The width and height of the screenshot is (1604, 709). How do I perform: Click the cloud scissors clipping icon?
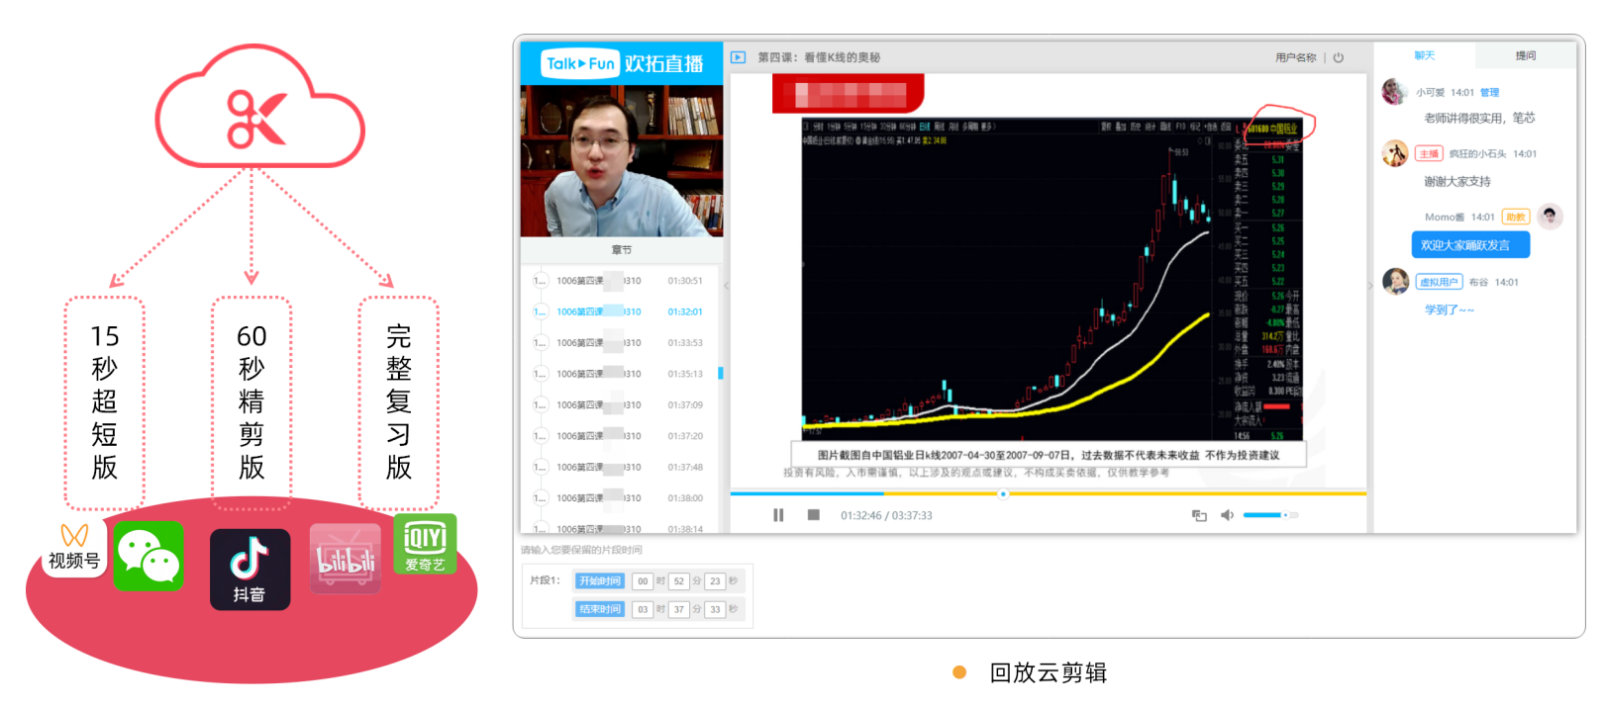click(259, 107)
